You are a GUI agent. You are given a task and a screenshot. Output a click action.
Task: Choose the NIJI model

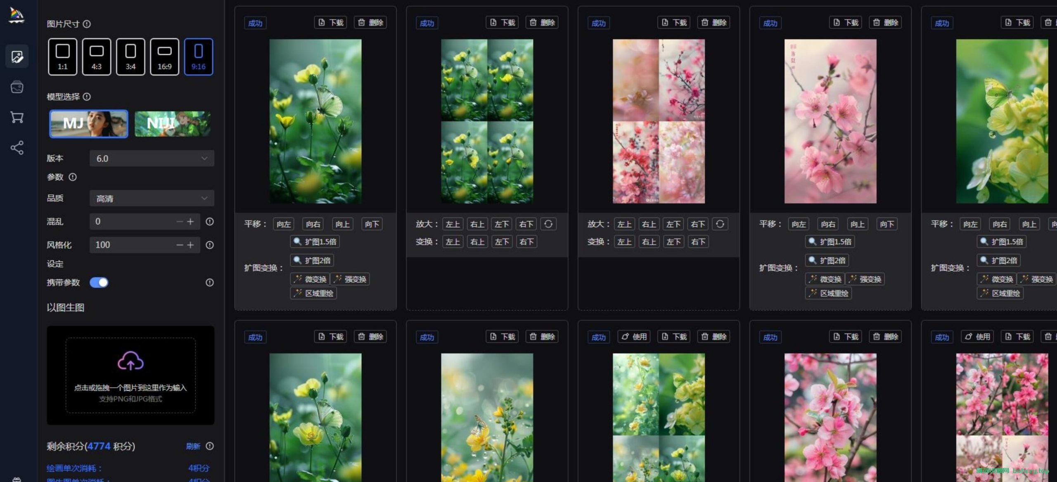click(x=173, y=124)
